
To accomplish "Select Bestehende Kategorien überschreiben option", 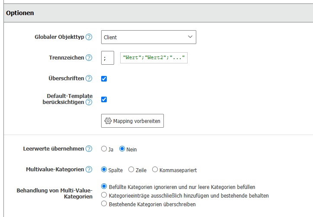I will tap(104, 204).
